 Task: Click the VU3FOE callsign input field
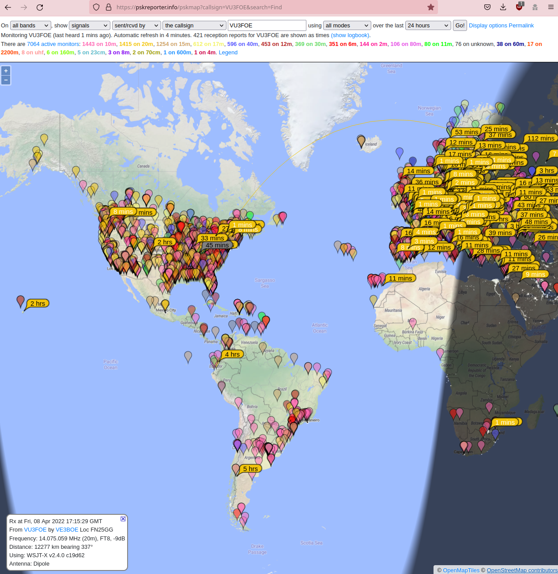[267, 26]
